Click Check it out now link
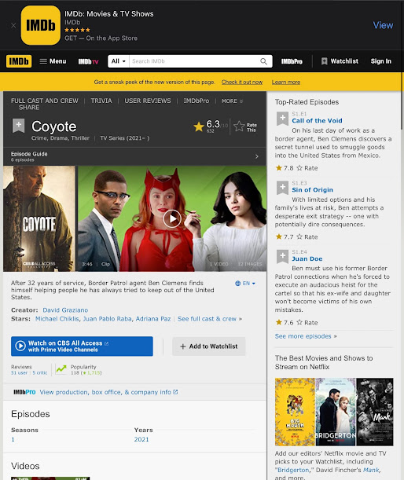The height and width of the screenshot is (480, 404). coord(242,82)
